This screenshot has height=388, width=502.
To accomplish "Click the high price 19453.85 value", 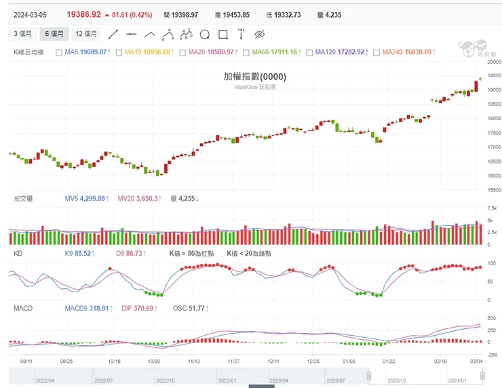I will point(236,15).
